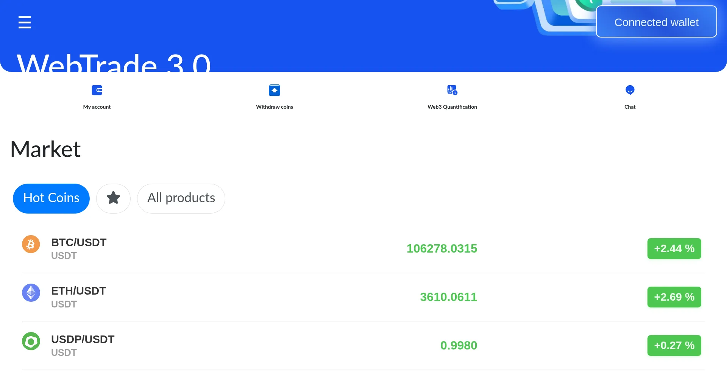Open Web3 Quantification chart icon

point(452,90)
